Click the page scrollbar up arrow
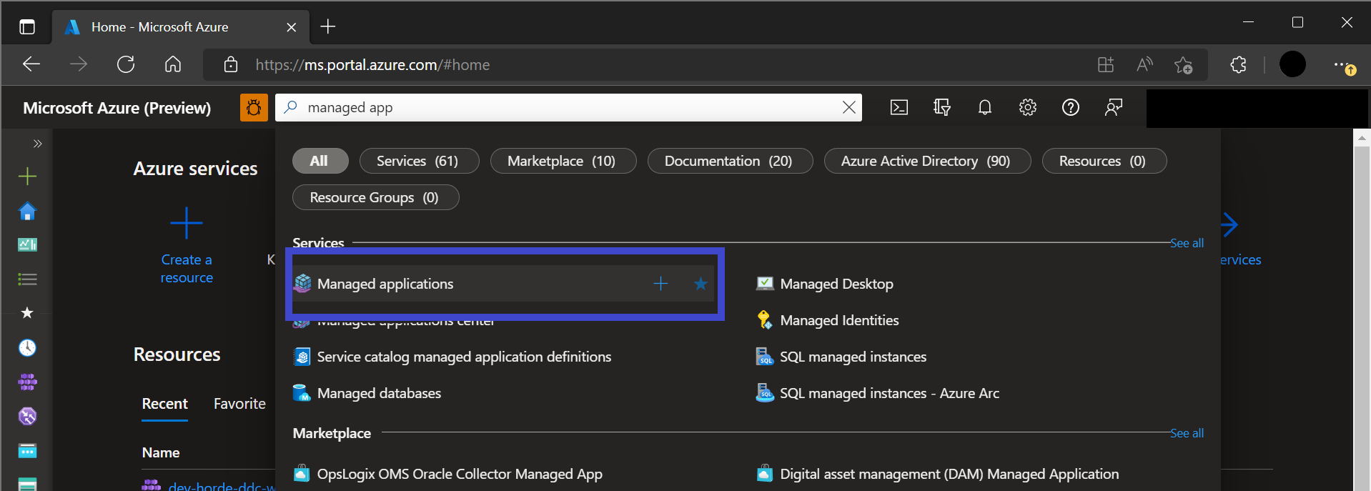The width and height of the screenshot is (1371, 491). (x=1362, y=138)
